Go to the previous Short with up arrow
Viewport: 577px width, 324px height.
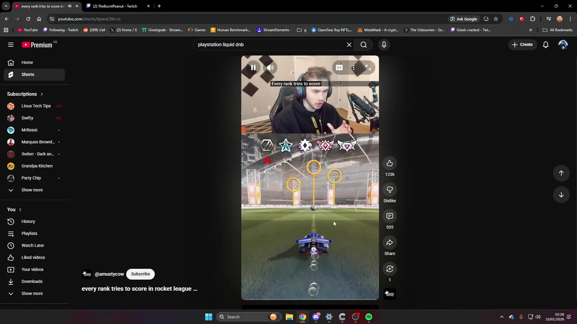tap(561, 173)
